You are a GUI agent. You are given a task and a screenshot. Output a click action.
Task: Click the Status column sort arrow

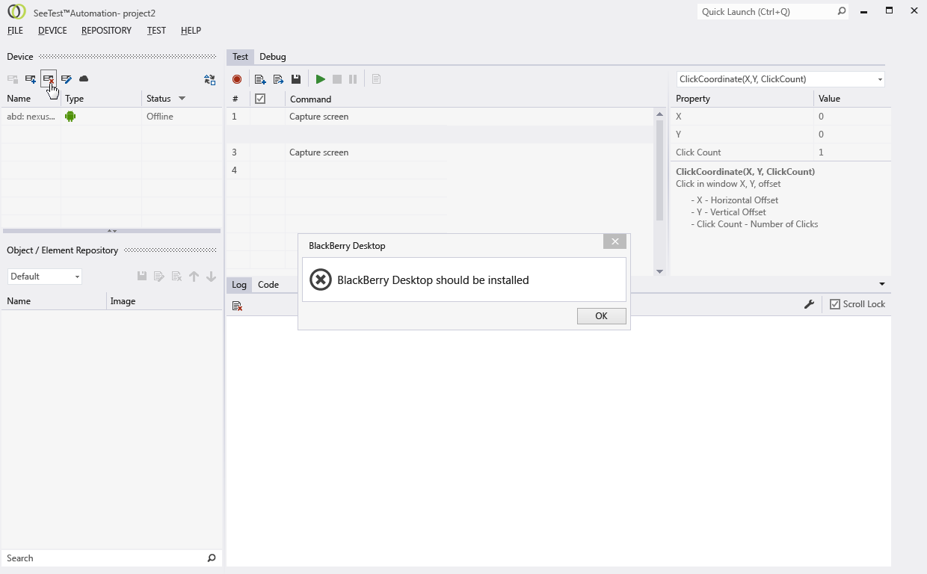(x=182, y=99)
